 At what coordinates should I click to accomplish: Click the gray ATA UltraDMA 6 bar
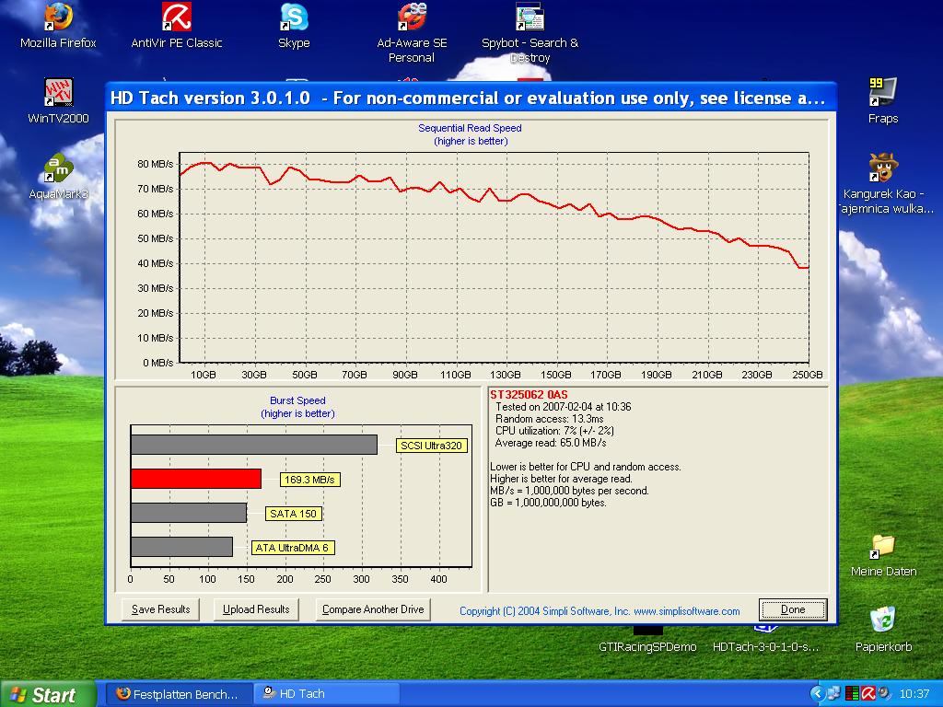181,547
